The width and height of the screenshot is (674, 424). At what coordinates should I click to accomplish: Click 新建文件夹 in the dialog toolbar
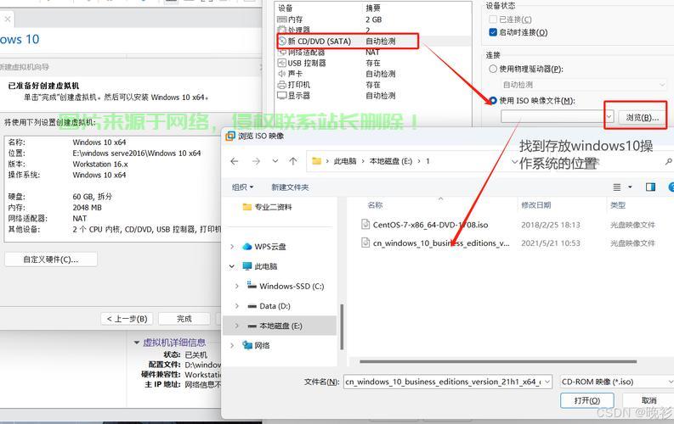pos(290,187)
